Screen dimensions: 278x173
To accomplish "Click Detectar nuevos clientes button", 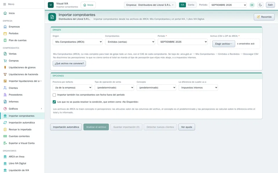I will pyautogui.click(x=160, y=127).
